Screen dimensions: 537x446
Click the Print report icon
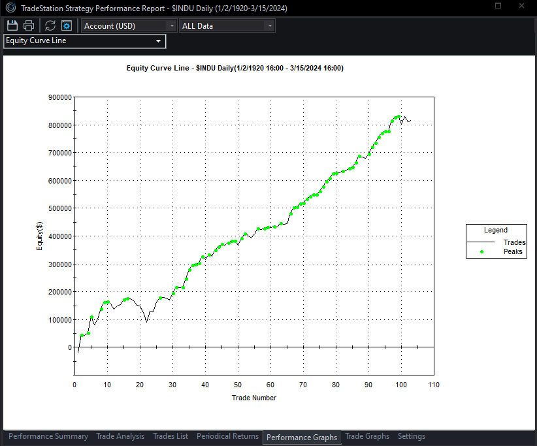29,25
